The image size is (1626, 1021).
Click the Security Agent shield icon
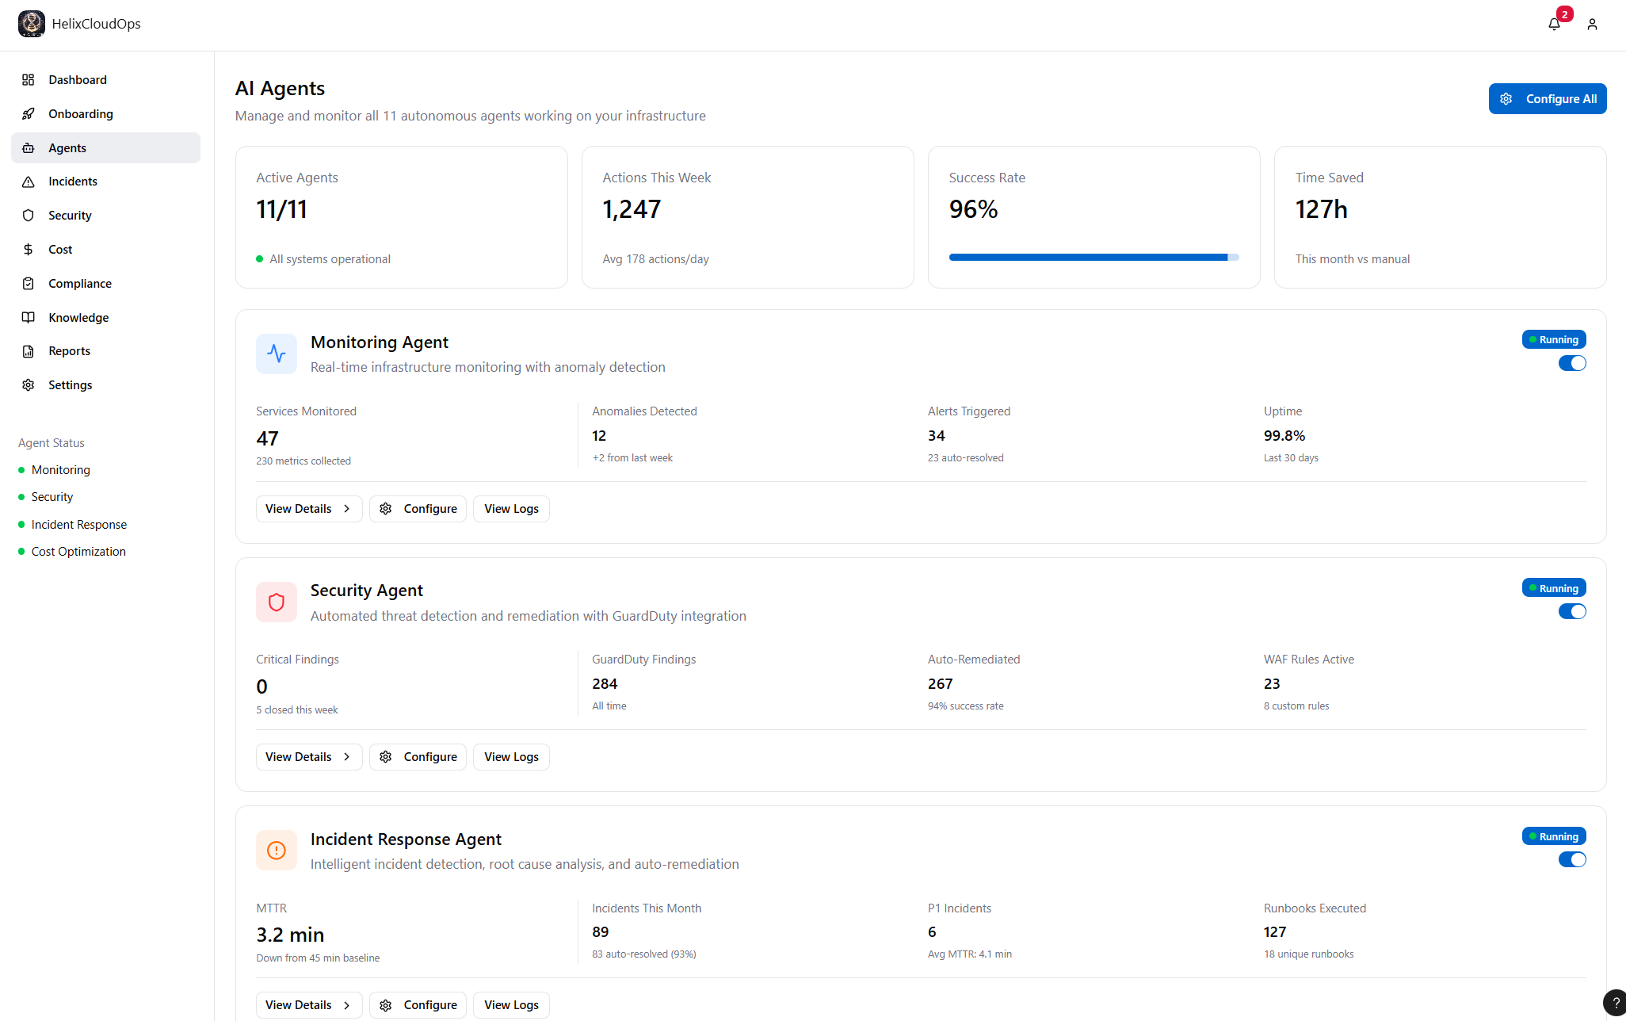pos(277,602)
